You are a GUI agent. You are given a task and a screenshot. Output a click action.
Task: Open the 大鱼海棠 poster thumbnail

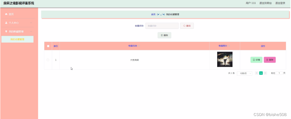click(x=225, y=59)
